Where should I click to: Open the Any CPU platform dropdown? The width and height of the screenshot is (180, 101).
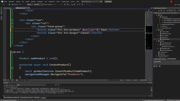[39, 4]
